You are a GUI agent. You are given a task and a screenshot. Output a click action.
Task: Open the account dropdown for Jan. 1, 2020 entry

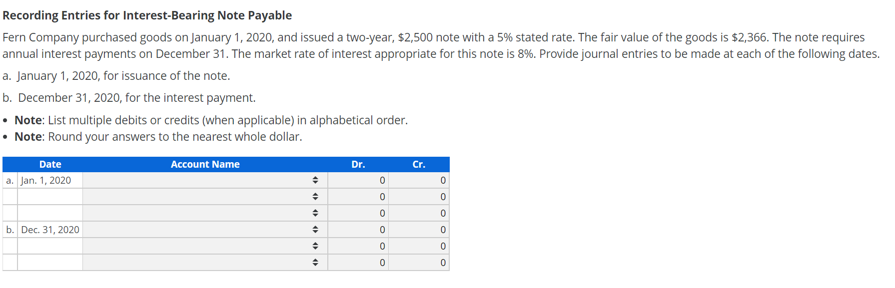(315, 180)
